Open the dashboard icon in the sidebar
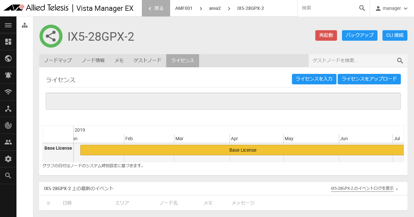414x217 pixels. coord(8,42)
